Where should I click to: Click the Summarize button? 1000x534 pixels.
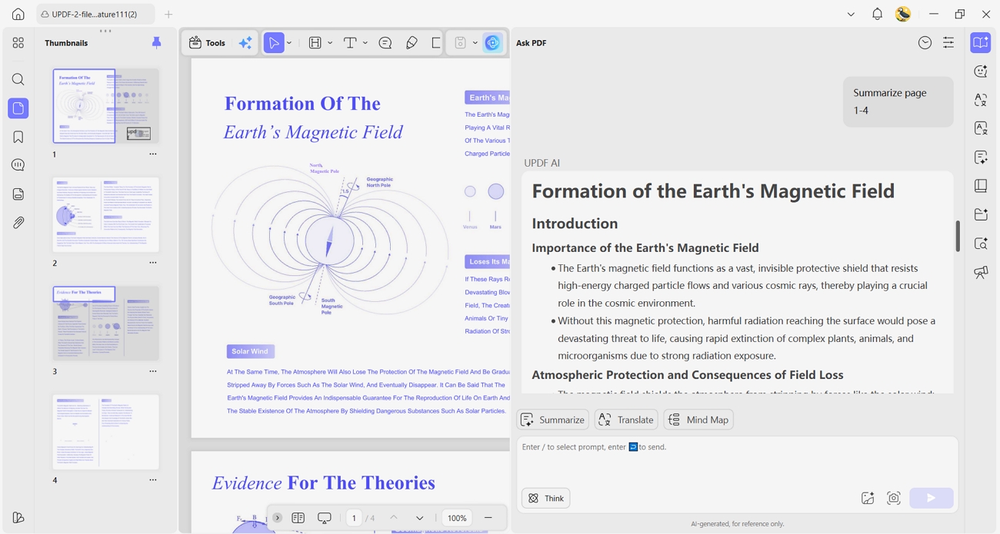coord(553,420)
